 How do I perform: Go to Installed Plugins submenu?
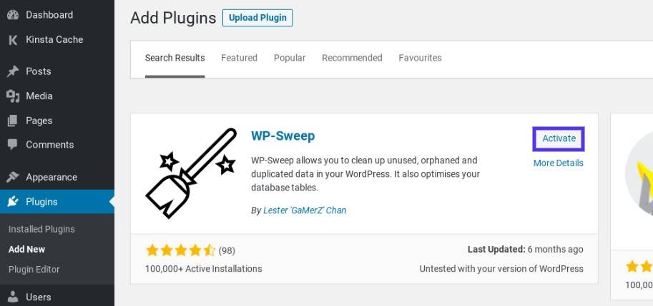pos(41,229)
